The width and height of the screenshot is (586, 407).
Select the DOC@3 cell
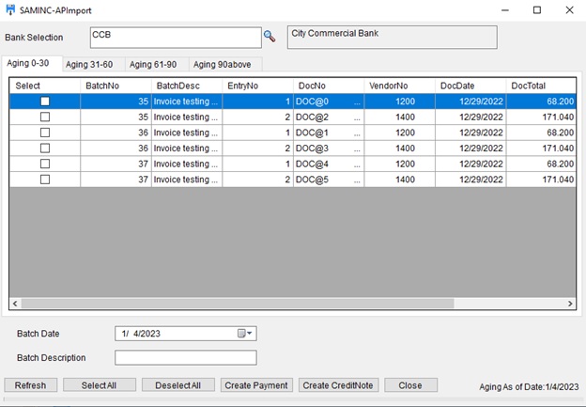[x=329, y=149]
